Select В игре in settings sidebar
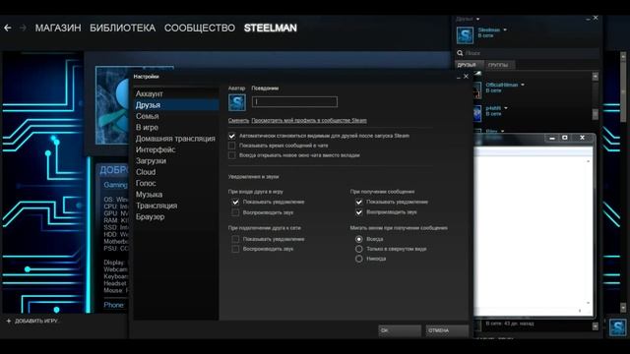This screenshot has width=630, height=354. [x=176, y=128]
